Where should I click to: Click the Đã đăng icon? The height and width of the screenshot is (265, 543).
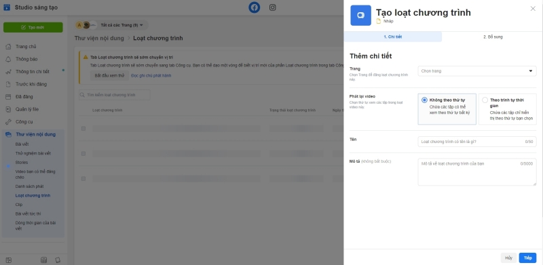click(x=8, y=97)
